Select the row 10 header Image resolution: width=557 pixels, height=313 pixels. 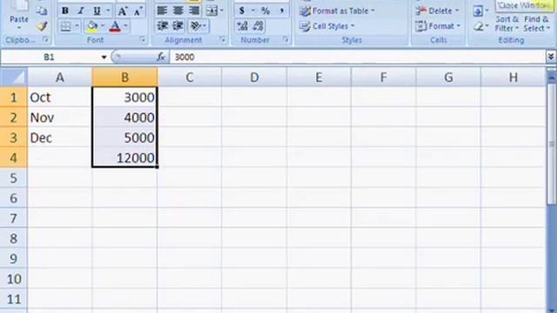click(14, 279)
